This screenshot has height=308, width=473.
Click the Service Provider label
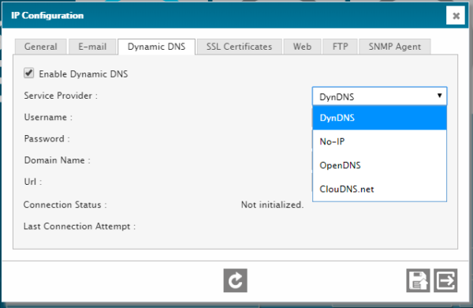[61, 96]
